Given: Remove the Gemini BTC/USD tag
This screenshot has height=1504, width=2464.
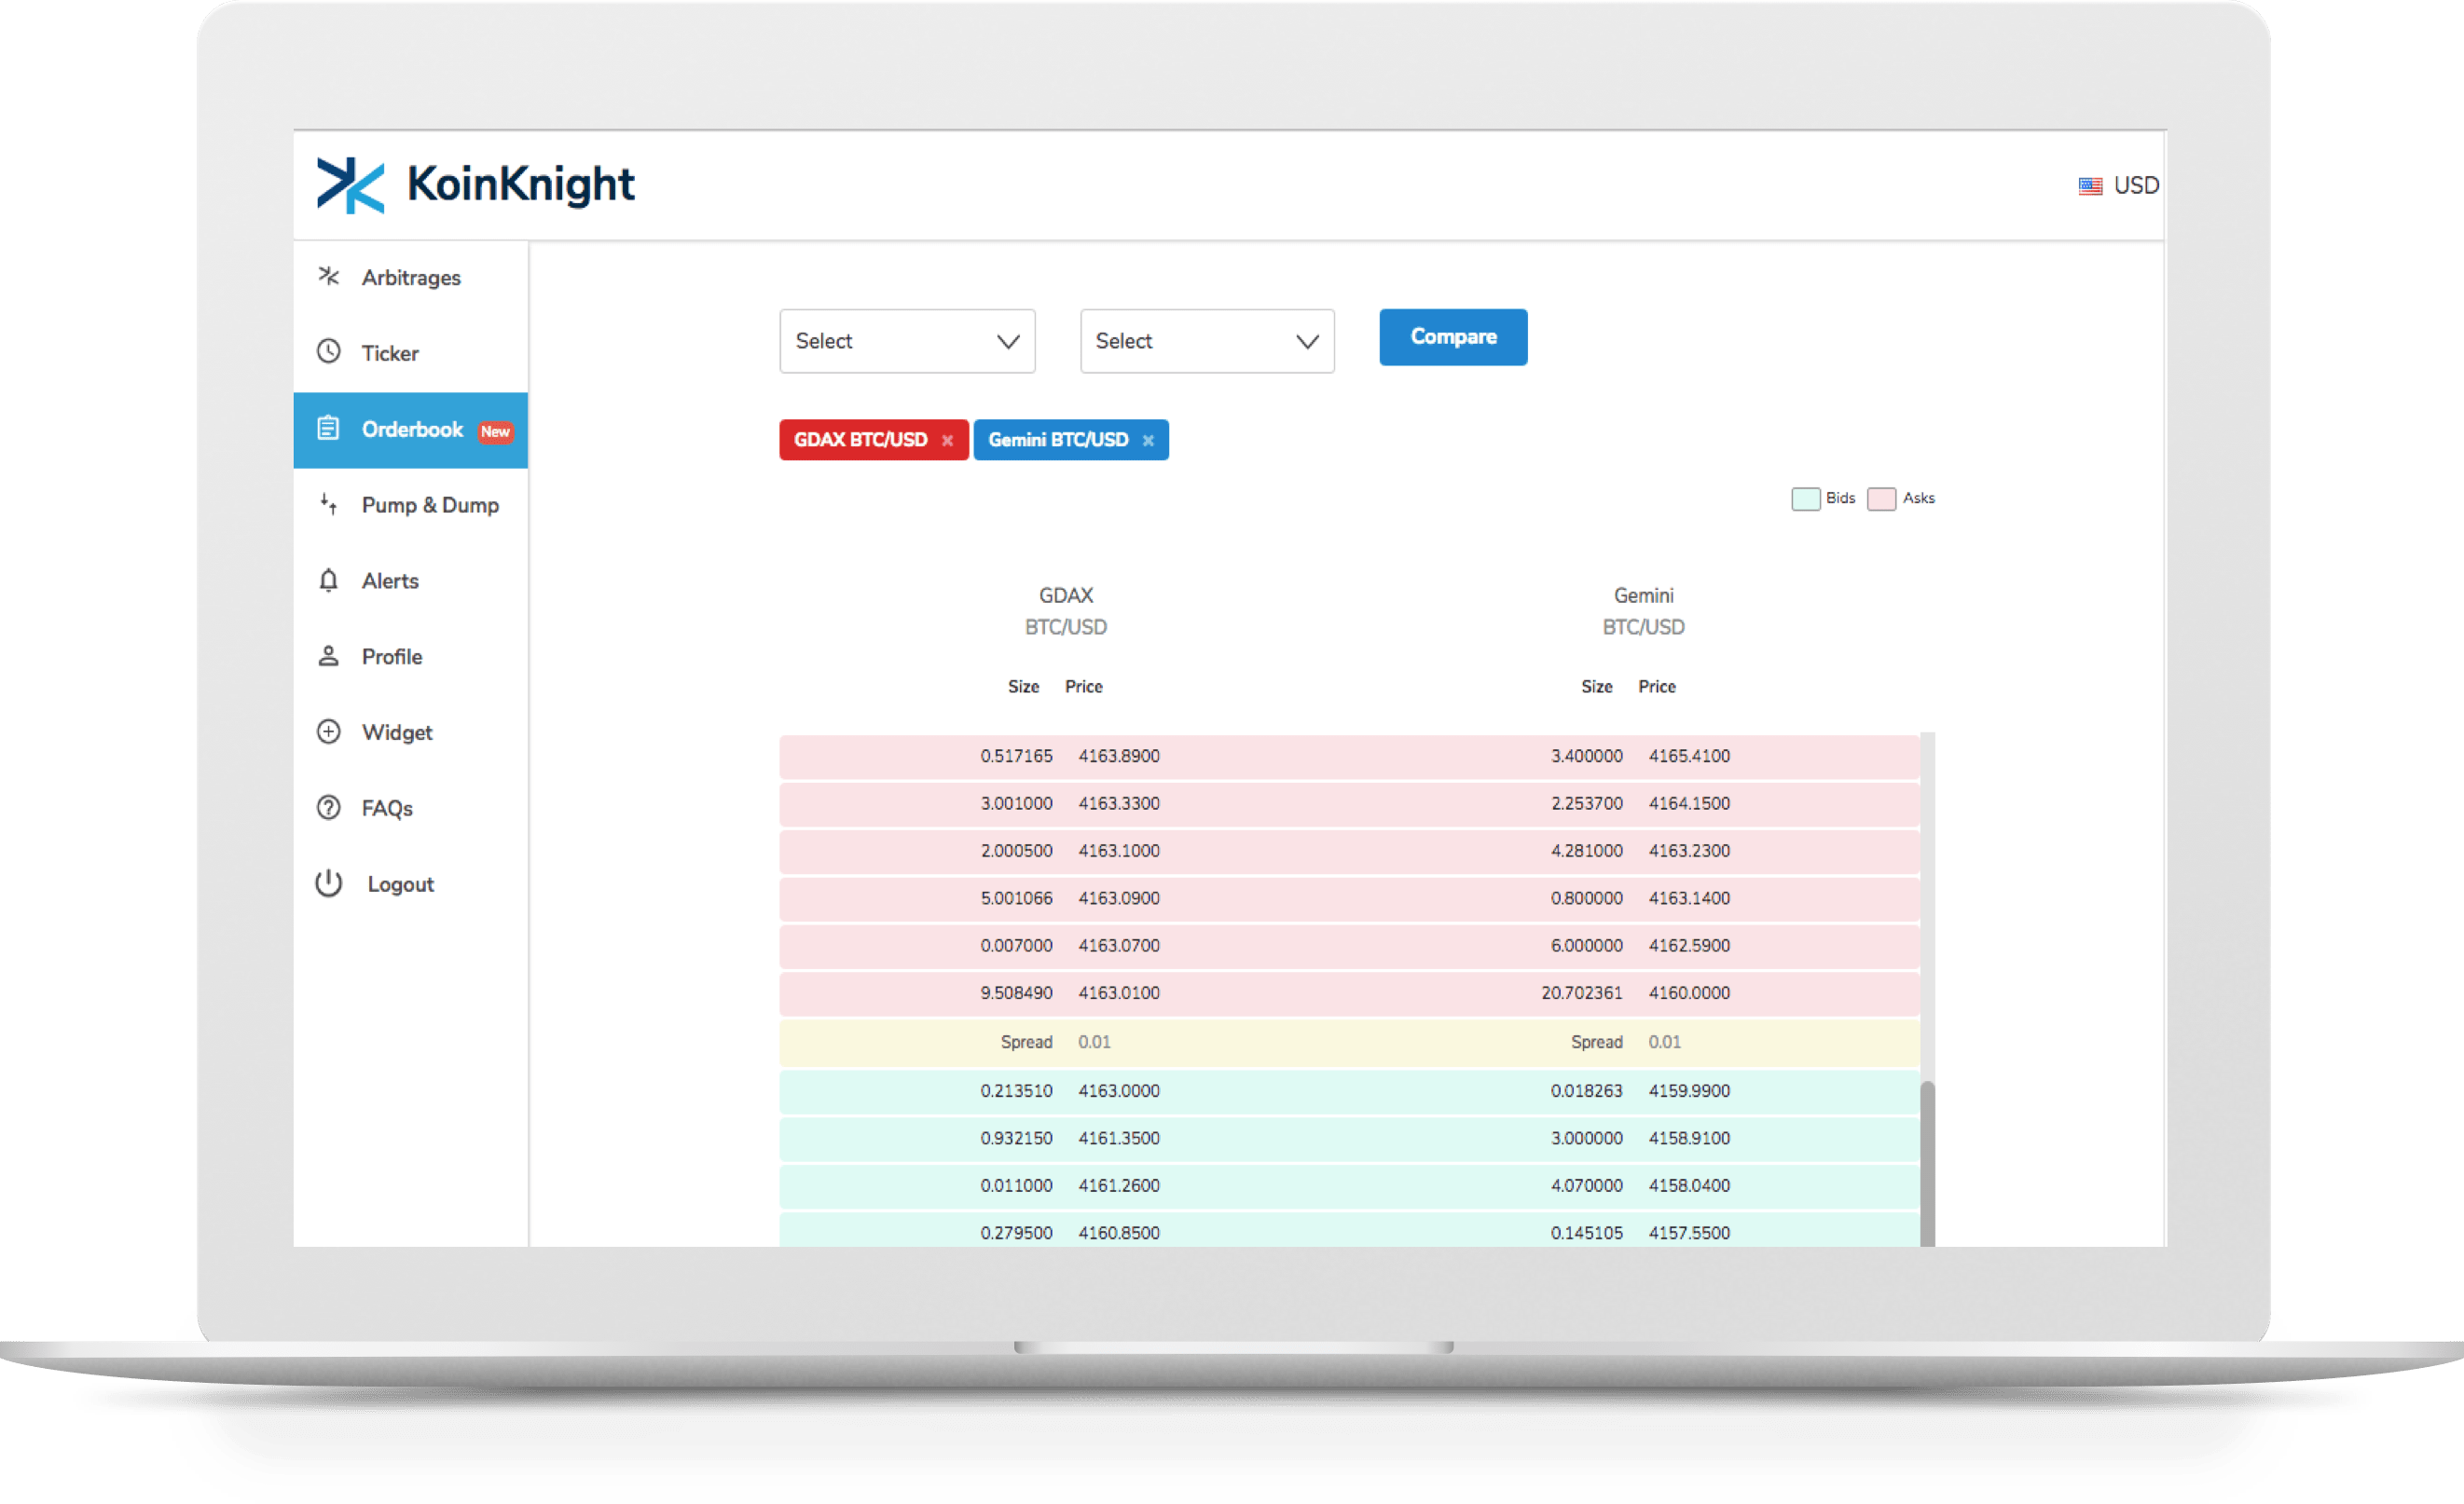Looking at the screenshot, I should pos(1148,441).
